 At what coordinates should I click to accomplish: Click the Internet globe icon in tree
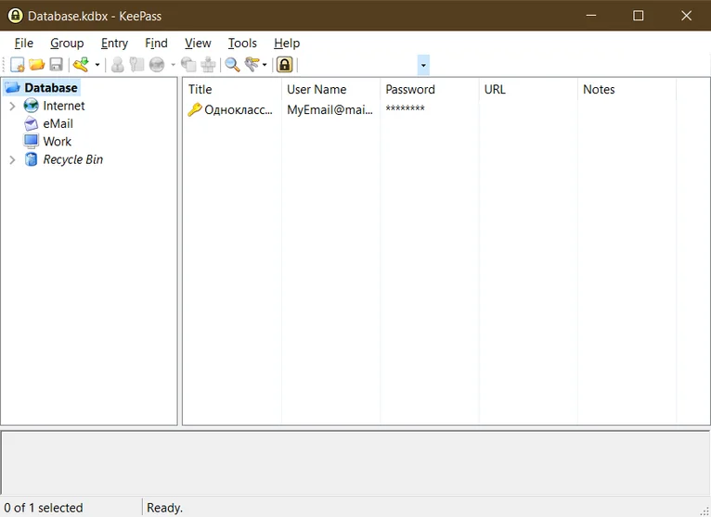click(x=32, y=106)
